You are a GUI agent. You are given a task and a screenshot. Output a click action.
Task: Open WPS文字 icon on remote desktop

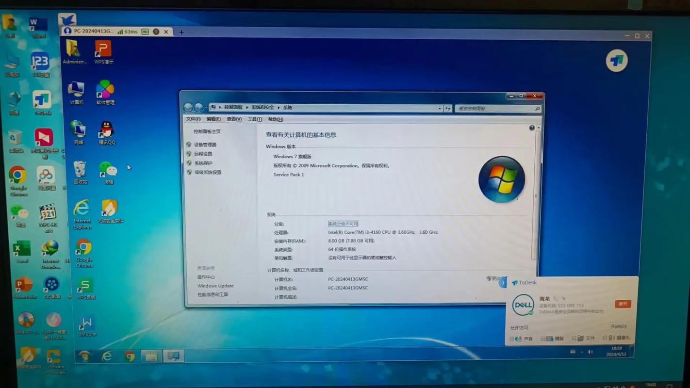point(87,326)
